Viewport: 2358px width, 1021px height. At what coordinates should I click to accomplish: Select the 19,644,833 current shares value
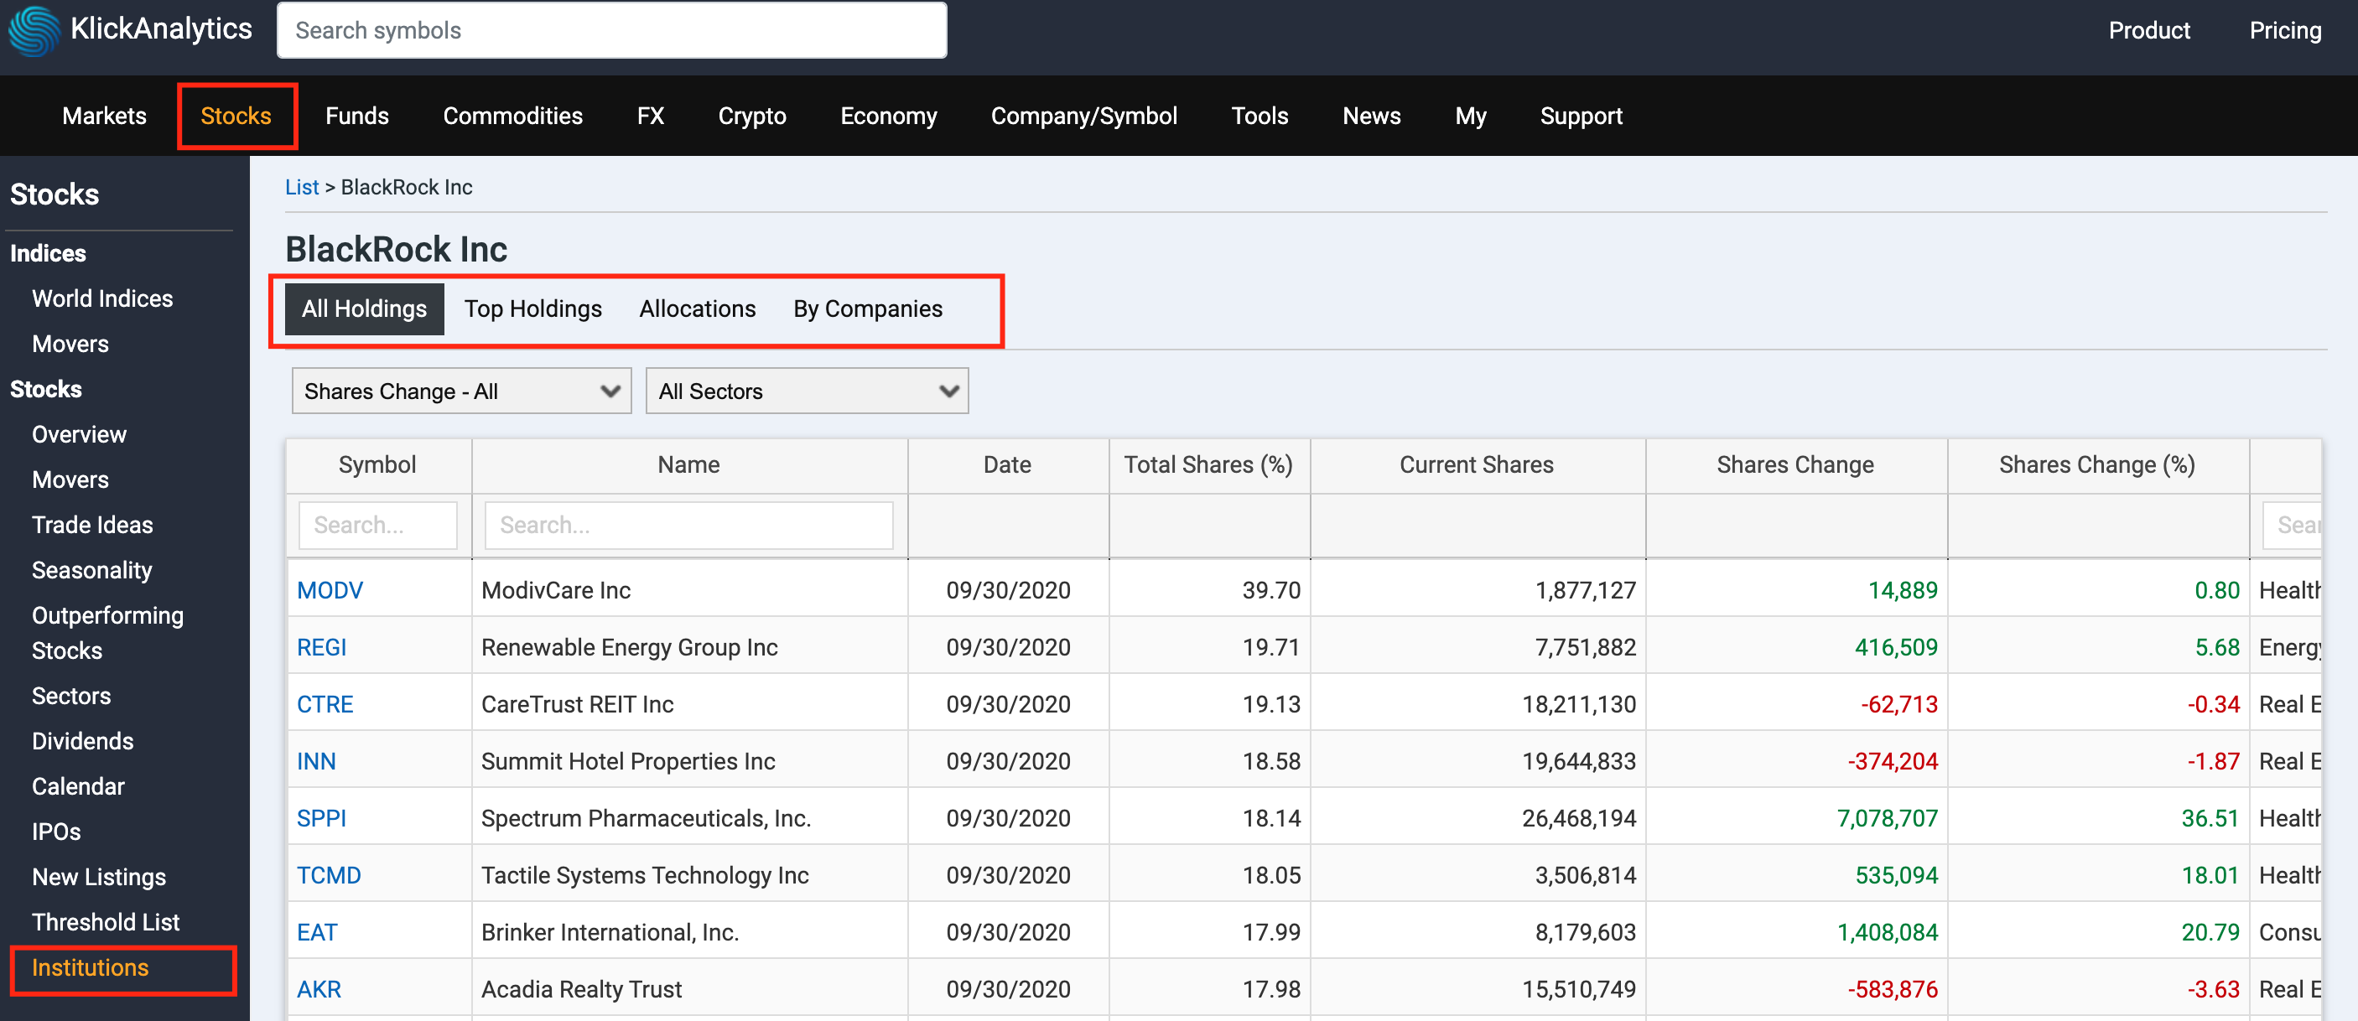pos(1578,761)
